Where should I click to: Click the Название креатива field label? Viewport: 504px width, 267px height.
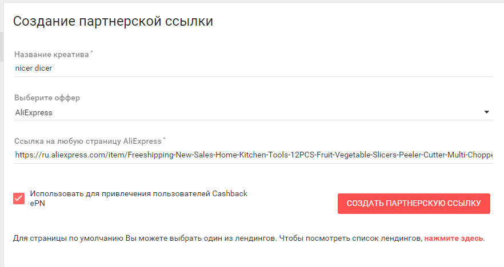pos(51,55)
